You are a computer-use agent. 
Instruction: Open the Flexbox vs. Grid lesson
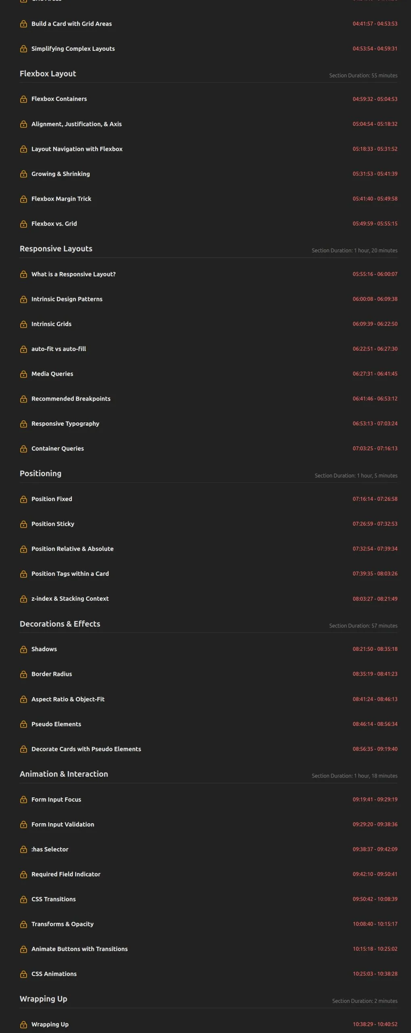tap(54, 224)
